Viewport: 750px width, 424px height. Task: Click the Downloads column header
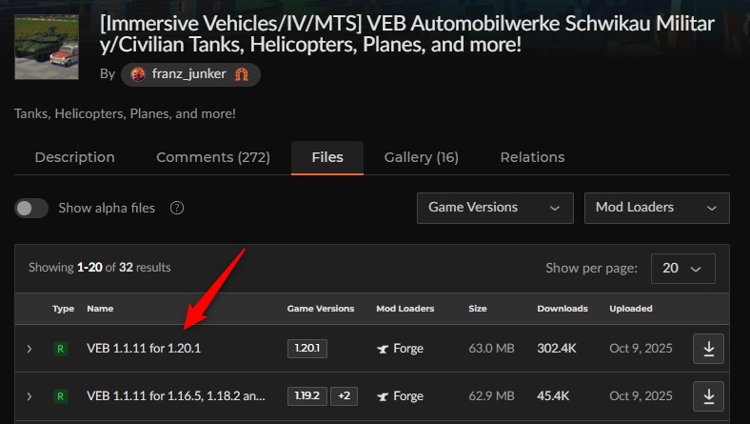click(x=562, y=309)
